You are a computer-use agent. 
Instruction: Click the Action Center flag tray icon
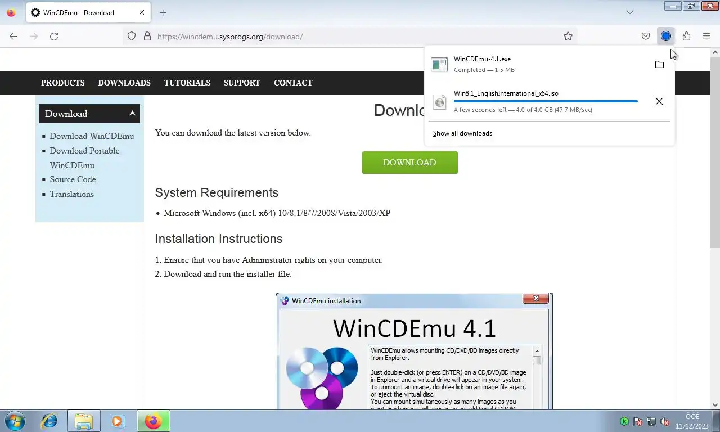point(638,421)
